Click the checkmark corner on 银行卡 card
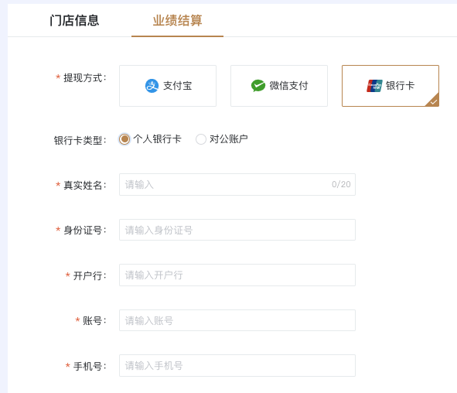This screenshot has height=393, width=457. point(433,101)
